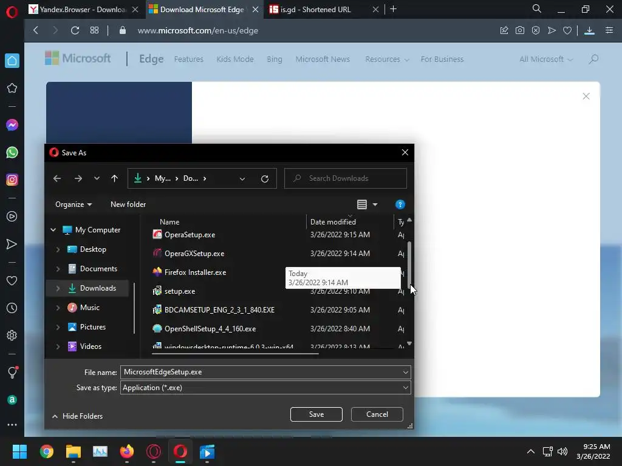622x466 pixels.
Task: Go up one folder level
Action: tap(114, 178)
